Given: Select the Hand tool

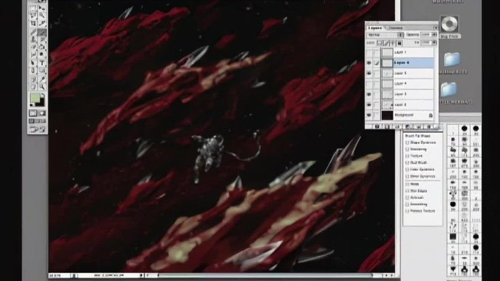Looking at the screenshot, I should tap(33, 86).
